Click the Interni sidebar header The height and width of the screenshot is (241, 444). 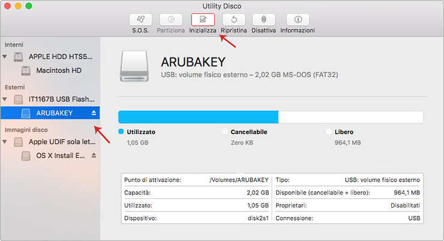[x=14, y=45]
